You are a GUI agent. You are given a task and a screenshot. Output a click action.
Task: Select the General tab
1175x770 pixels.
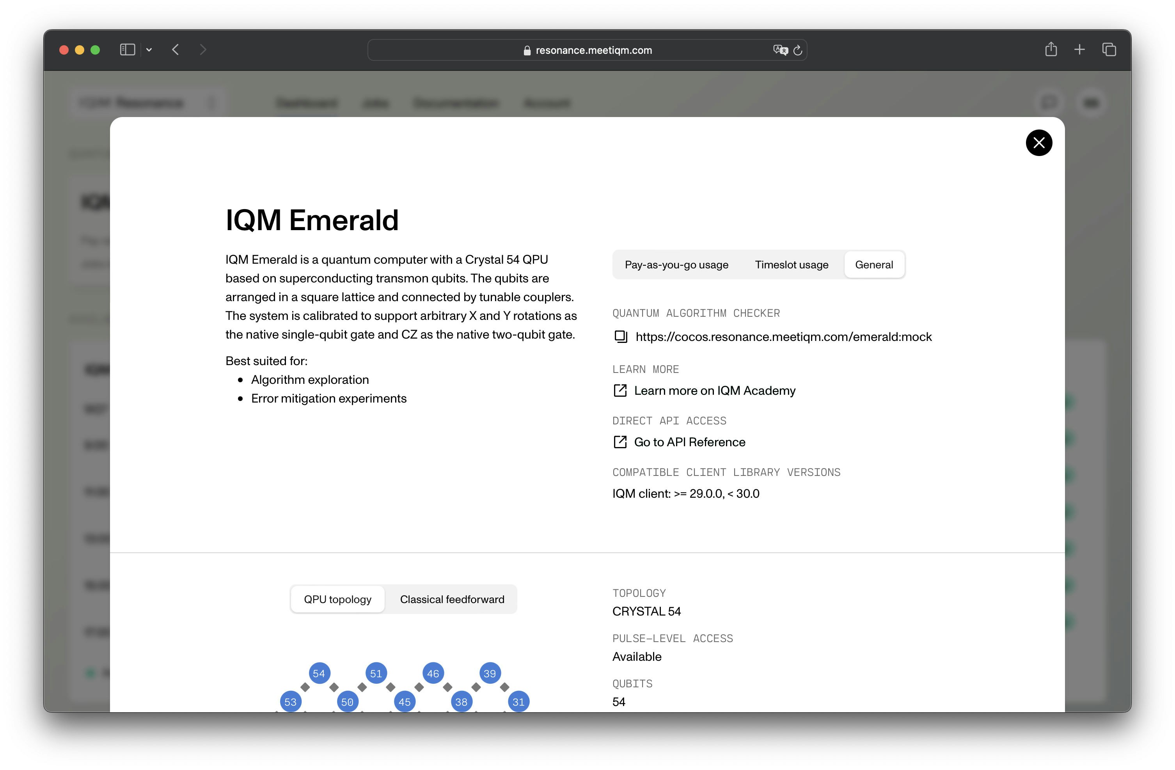[x=874, y=264]
